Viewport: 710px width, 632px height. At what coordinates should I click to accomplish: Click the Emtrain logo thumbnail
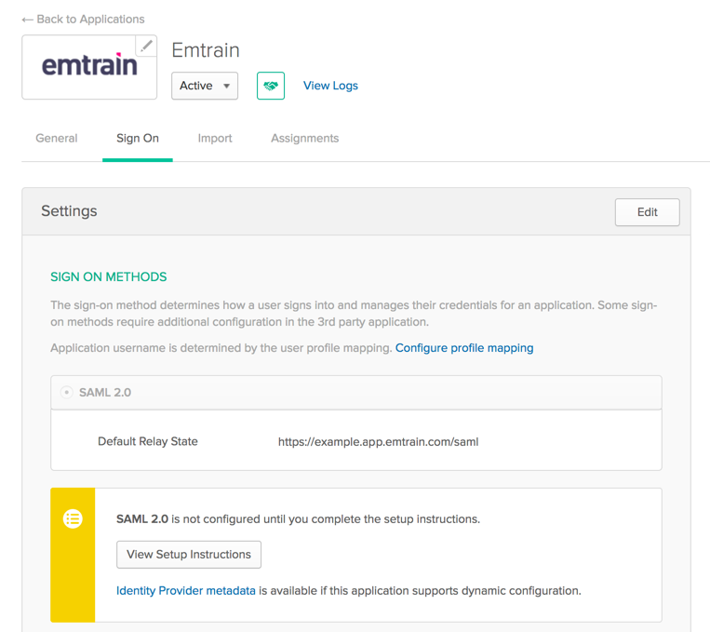click(x=88, y=67)
